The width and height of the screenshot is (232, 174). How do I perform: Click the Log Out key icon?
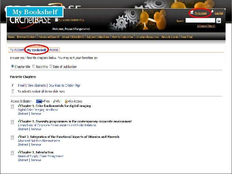(212, 12)
